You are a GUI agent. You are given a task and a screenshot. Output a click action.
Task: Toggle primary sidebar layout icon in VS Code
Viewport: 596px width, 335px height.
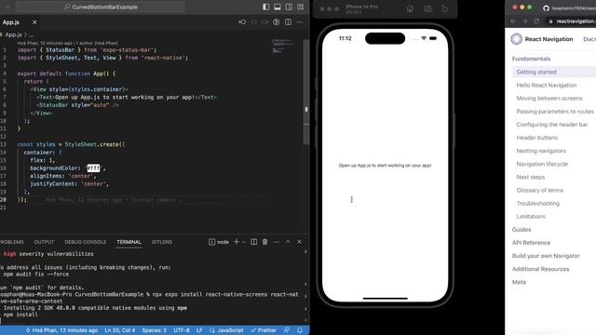pos(265,7)
